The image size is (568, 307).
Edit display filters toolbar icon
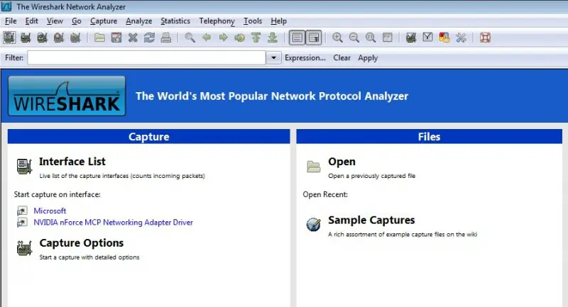[428, 38]
